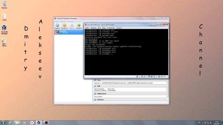This screenshot has width=223, height=125.
Task: Click the shared folders status icon in VM window
Action: pyautogui.click(x=147, y=76)
